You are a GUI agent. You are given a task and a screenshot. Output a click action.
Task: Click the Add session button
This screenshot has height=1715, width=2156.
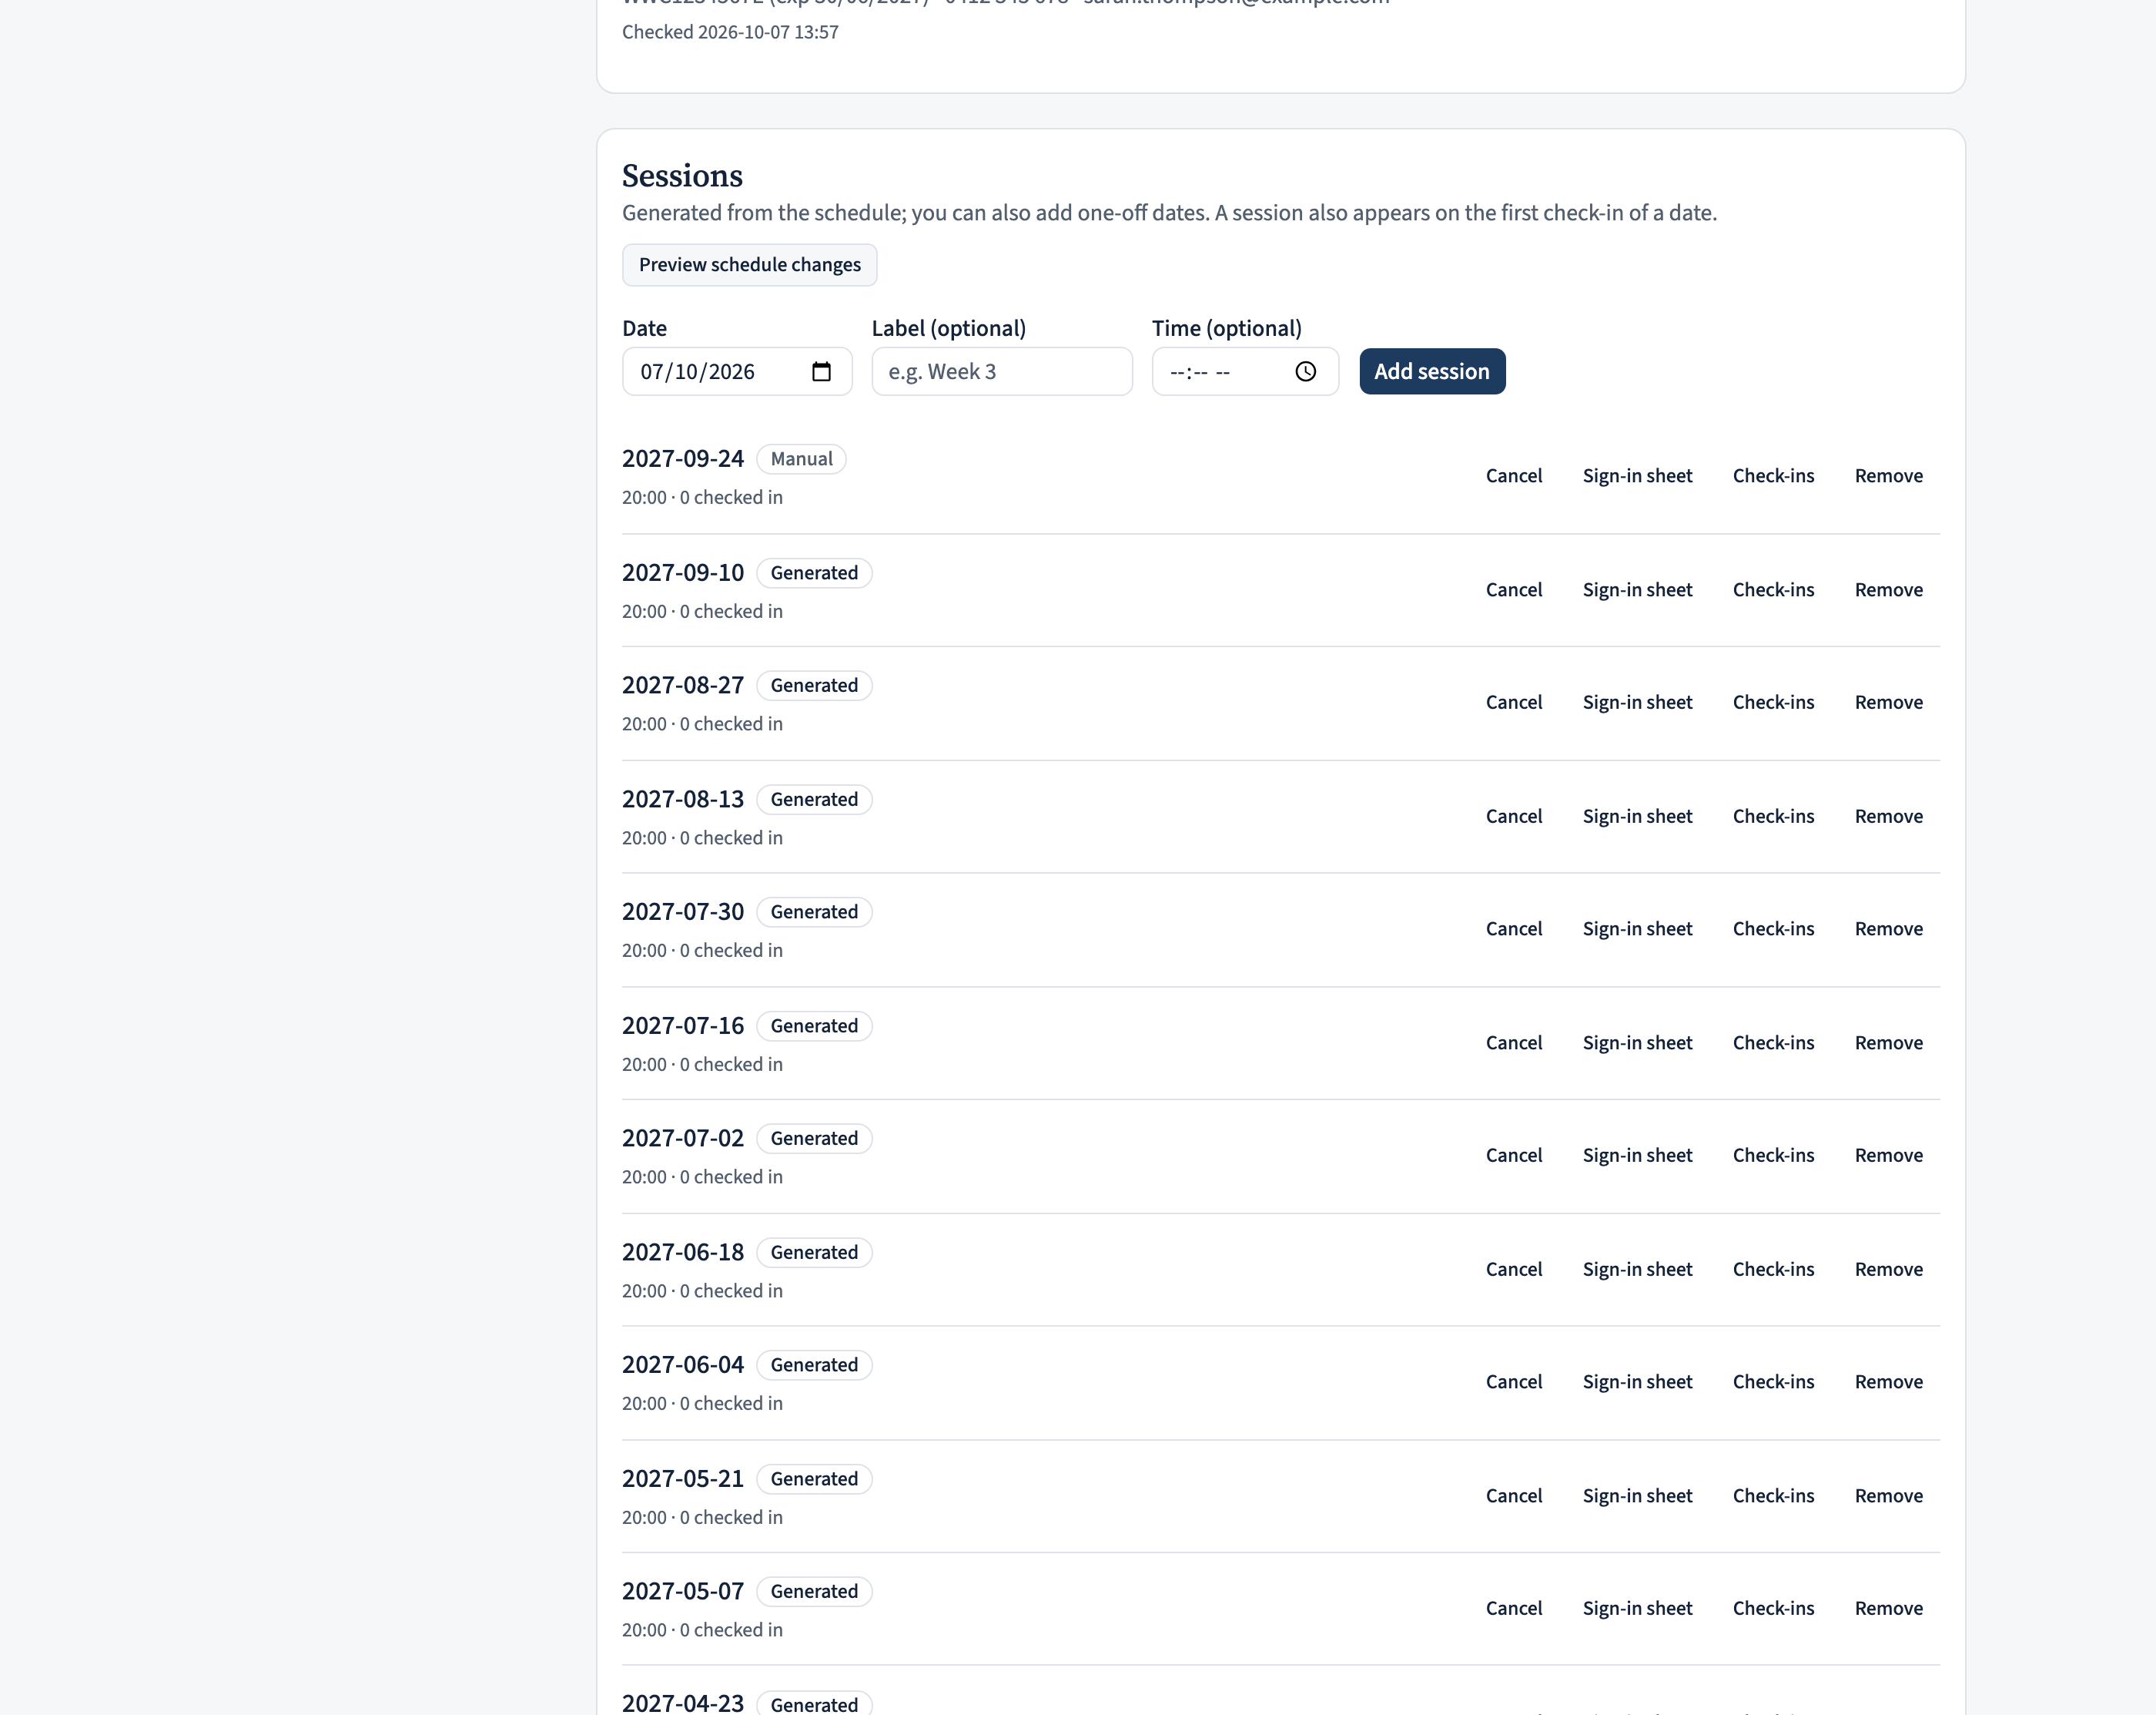click(x=1432, y=371)
